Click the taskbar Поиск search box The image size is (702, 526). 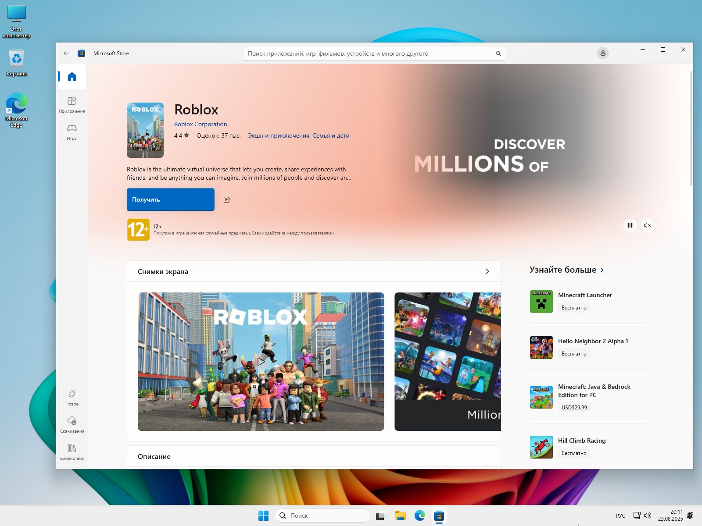[322, 515]
